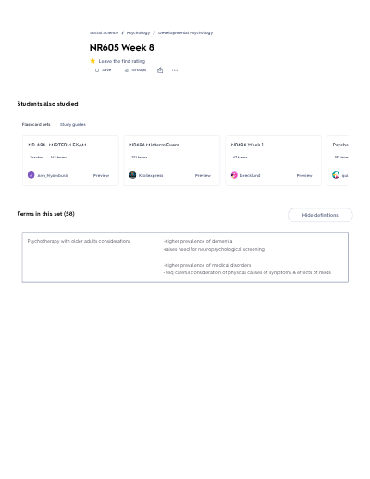Viewport: 370px width, 479px height.
Task: Select the Psychotherapy with older adults term card
Action: click(185, 257)
